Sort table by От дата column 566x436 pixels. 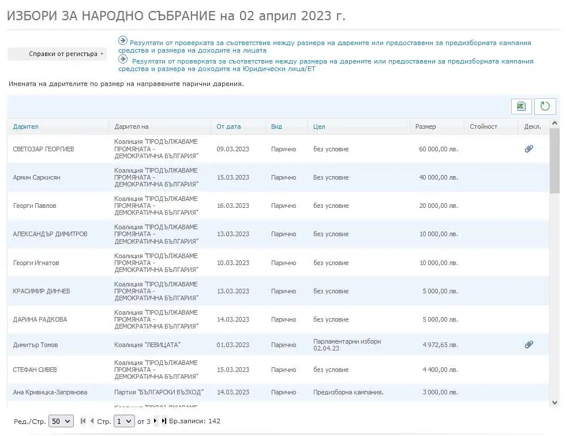(x=228, y=126)
